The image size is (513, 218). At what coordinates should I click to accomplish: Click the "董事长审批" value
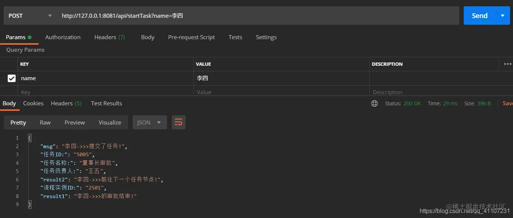(x=97, y=163)
